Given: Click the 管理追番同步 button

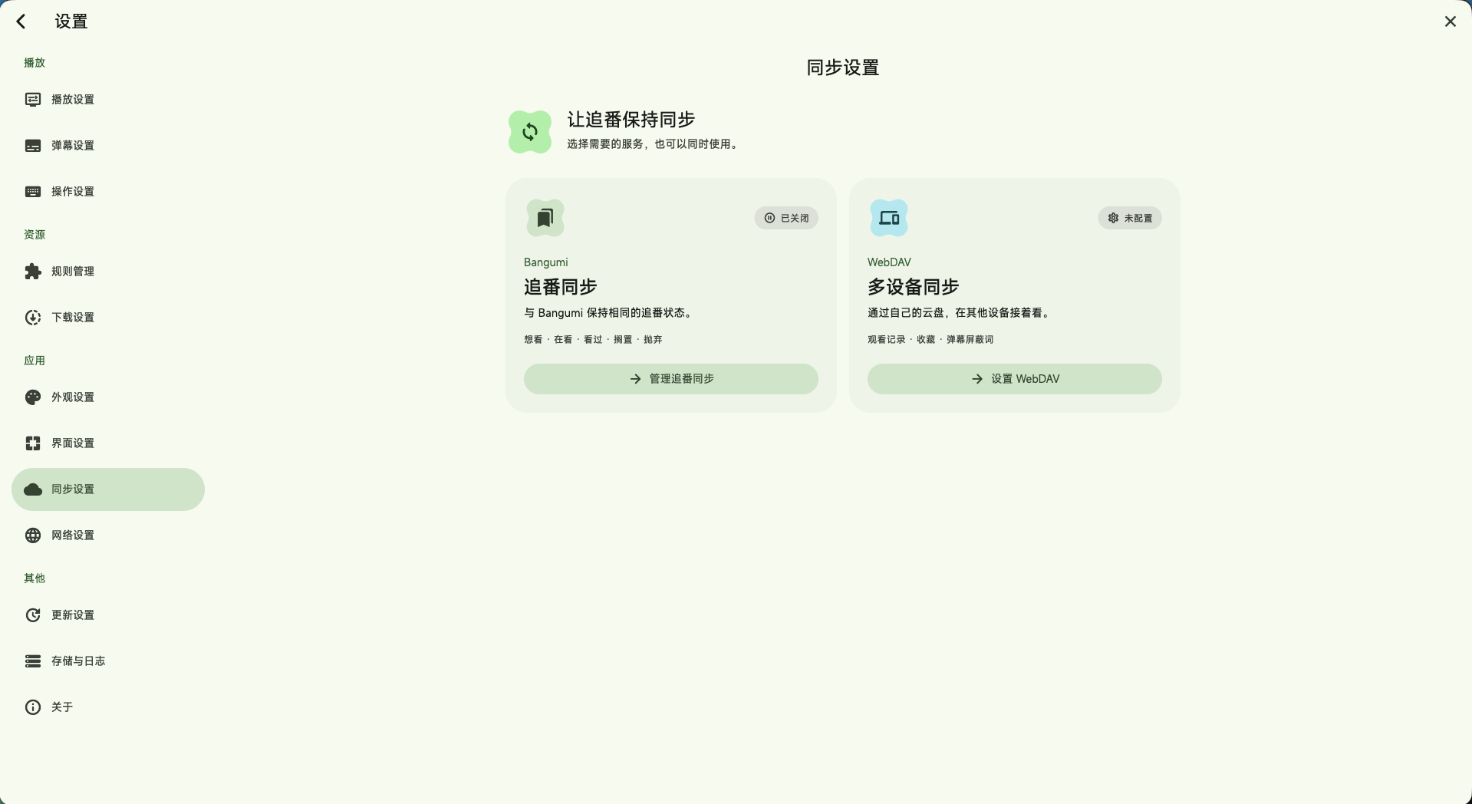Looking at the screenshot, I should pyautogui.click(x=671, y=379).
